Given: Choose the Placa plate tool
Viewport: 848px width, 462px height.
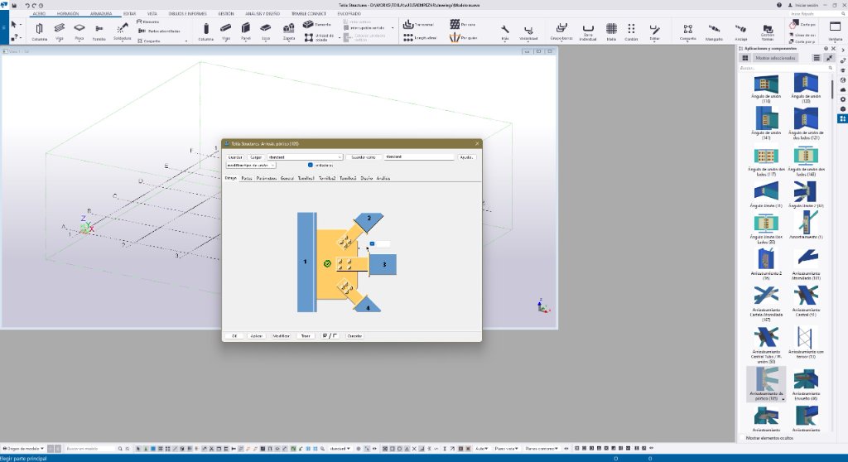Looking at the screenshot, I should 79,31.
